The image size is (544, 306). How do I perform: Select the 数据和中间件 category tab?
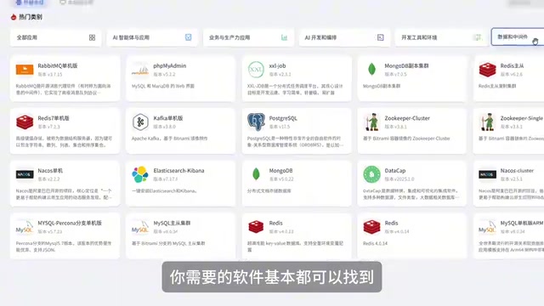[x=518, y=37]
